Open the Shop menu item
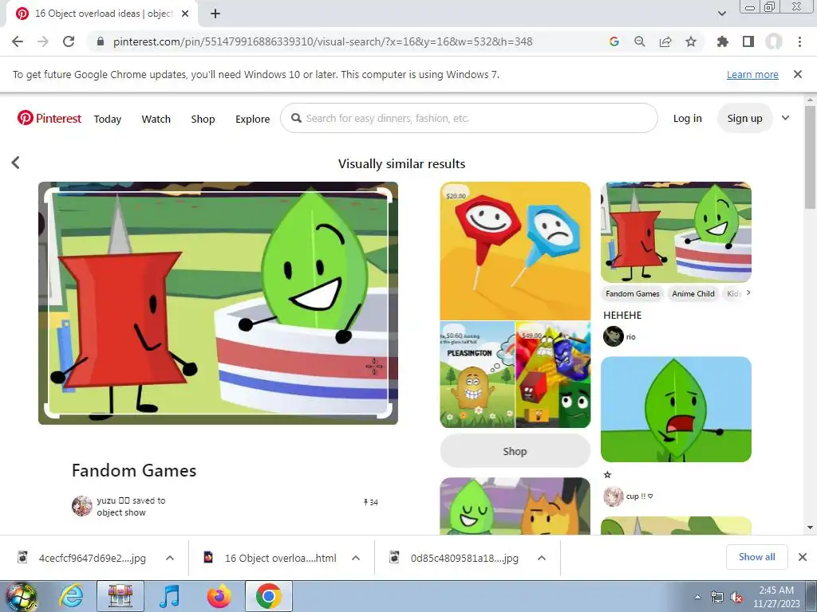The width and height of the screenshot is (817, 612). click(203, 120)
